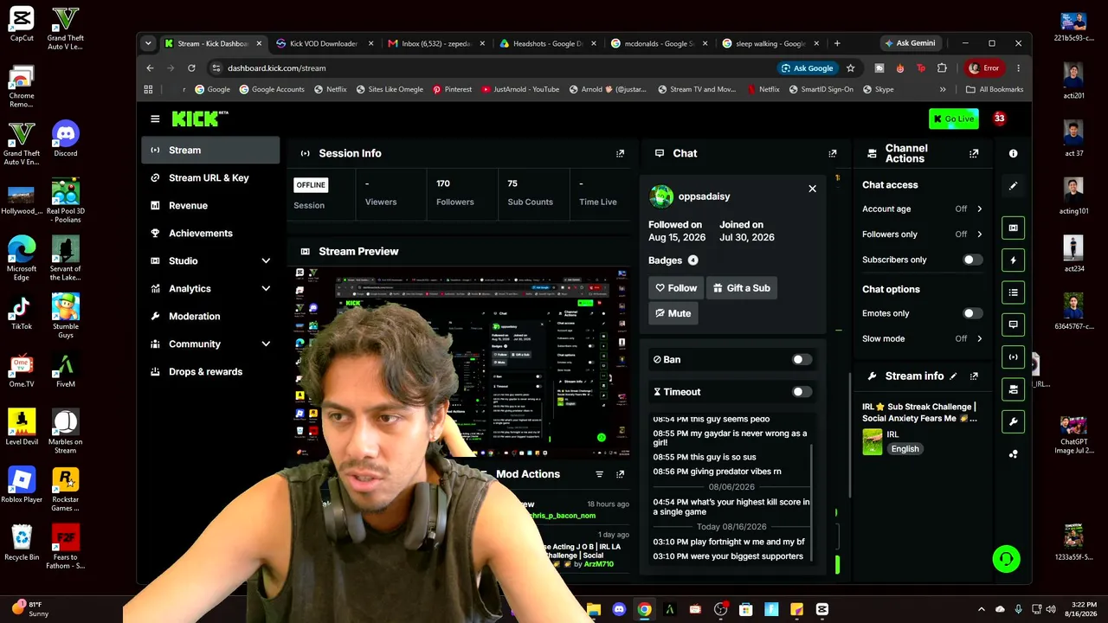Toggle Ban for oppsadaisy
1108x623 pixels.
[x=802, y=359]
